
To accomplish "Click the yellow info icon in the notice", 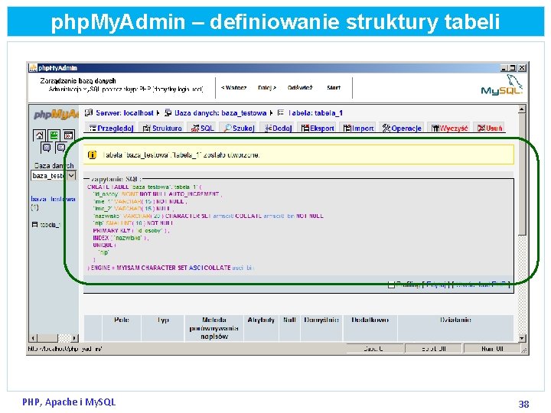I will (x=92, y=154).
